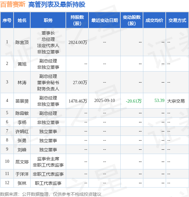Click the 序号 column header
Image resolution: width=189 pixels, height=197 pixels.
pos(7,20)
